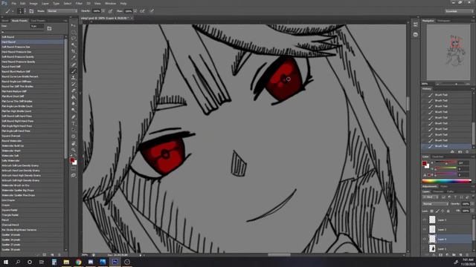Select Soft Round Pressure Opacity brush preset
Screen dimensions: 476x267
point(33,56)
